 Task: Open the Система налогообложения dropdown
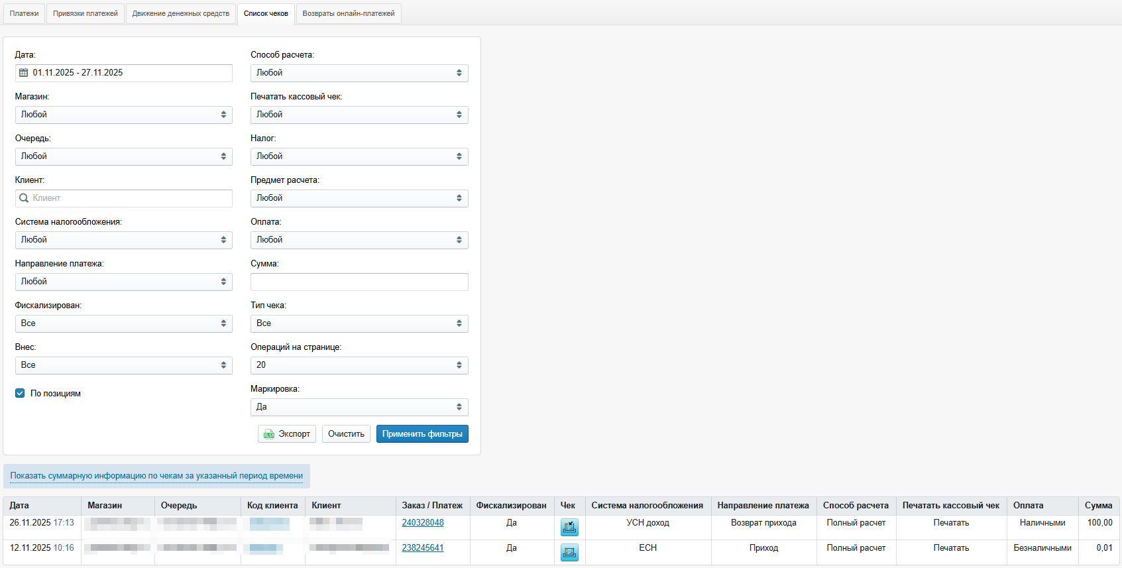click(123, 240)
